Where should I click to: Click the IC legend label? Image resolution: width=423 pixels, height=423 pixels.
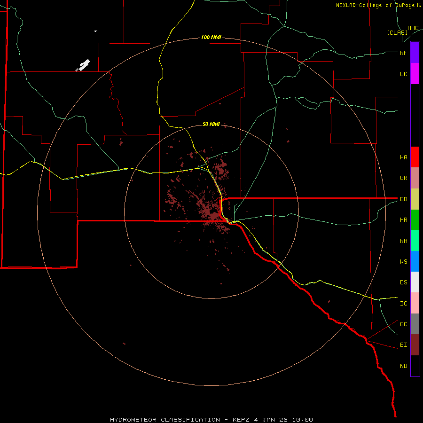click(x=403, y=304)
